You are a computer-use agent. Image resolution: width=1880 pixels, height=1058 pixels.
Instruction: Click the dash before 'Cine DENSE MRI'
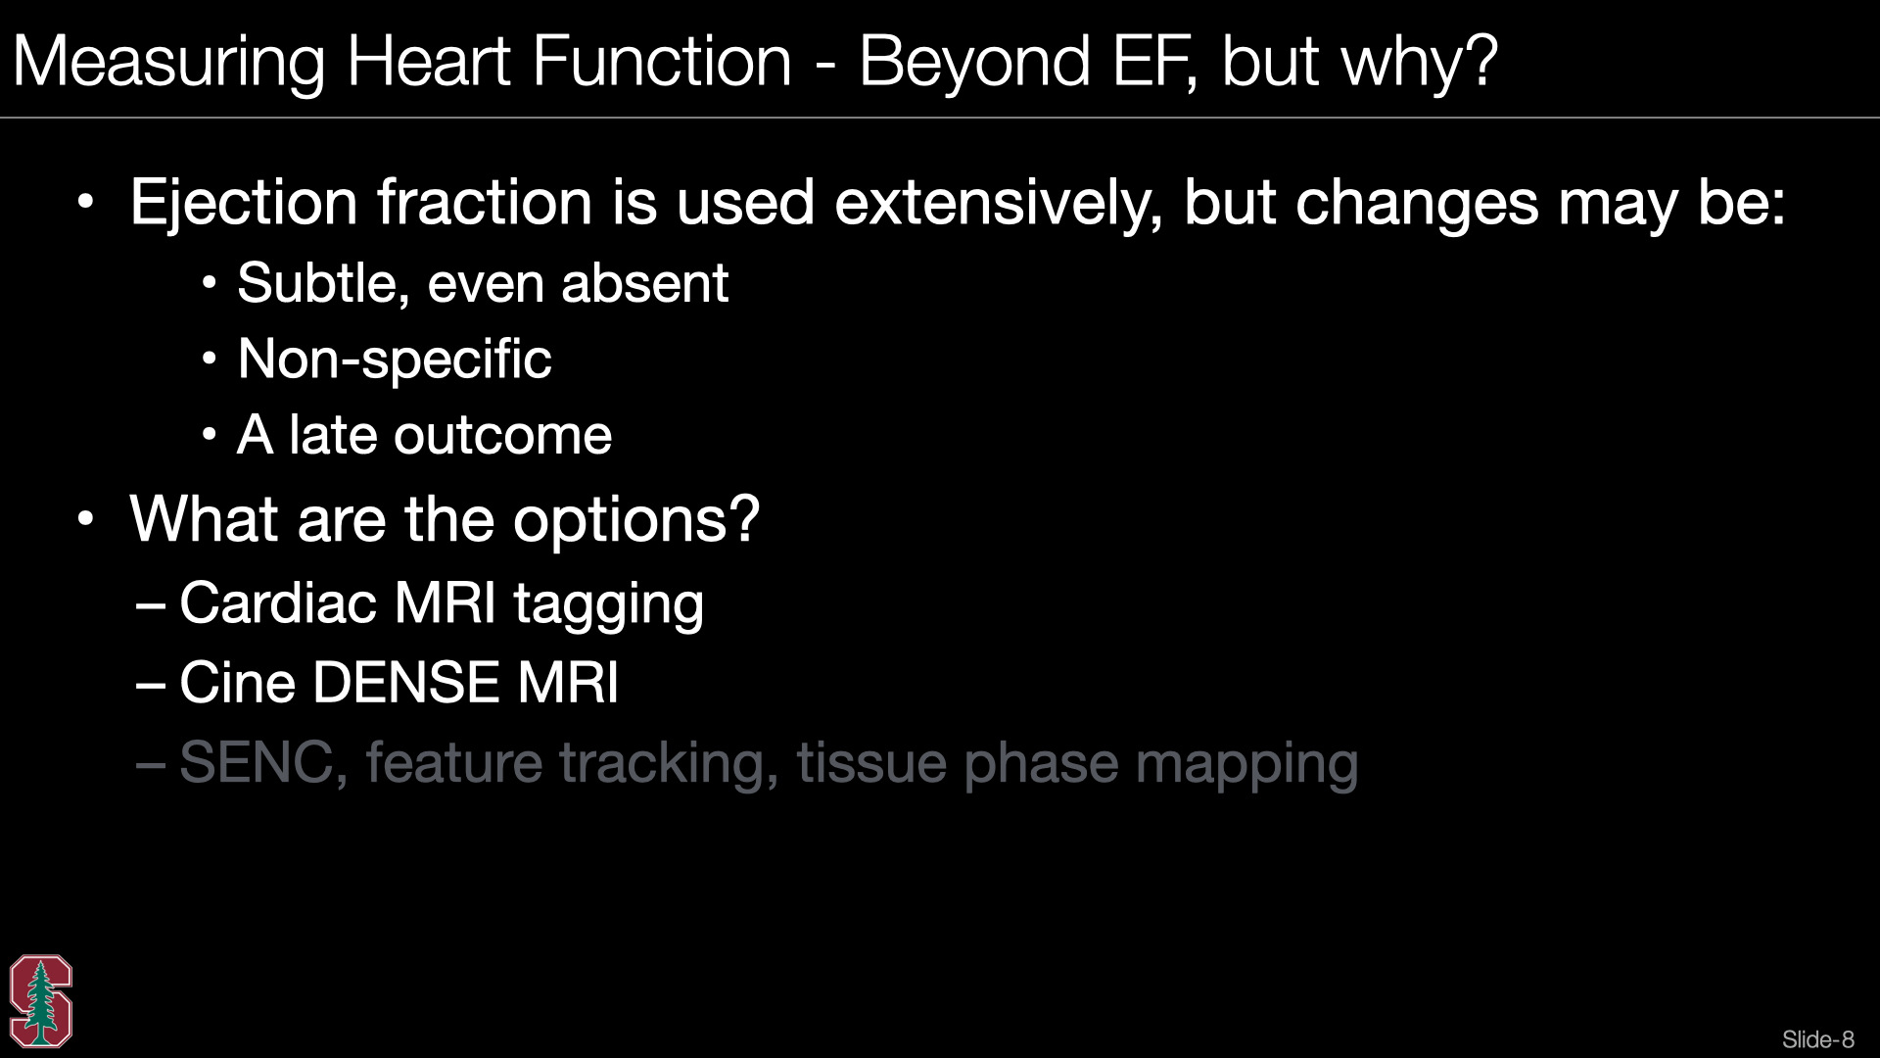pyautogui.click(x=151, y=684)
